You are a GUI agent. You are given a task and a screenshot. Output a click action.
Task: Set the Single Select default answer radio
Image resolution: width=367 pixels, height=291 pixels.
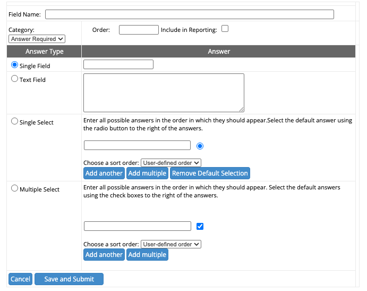(x=200, y=146)
